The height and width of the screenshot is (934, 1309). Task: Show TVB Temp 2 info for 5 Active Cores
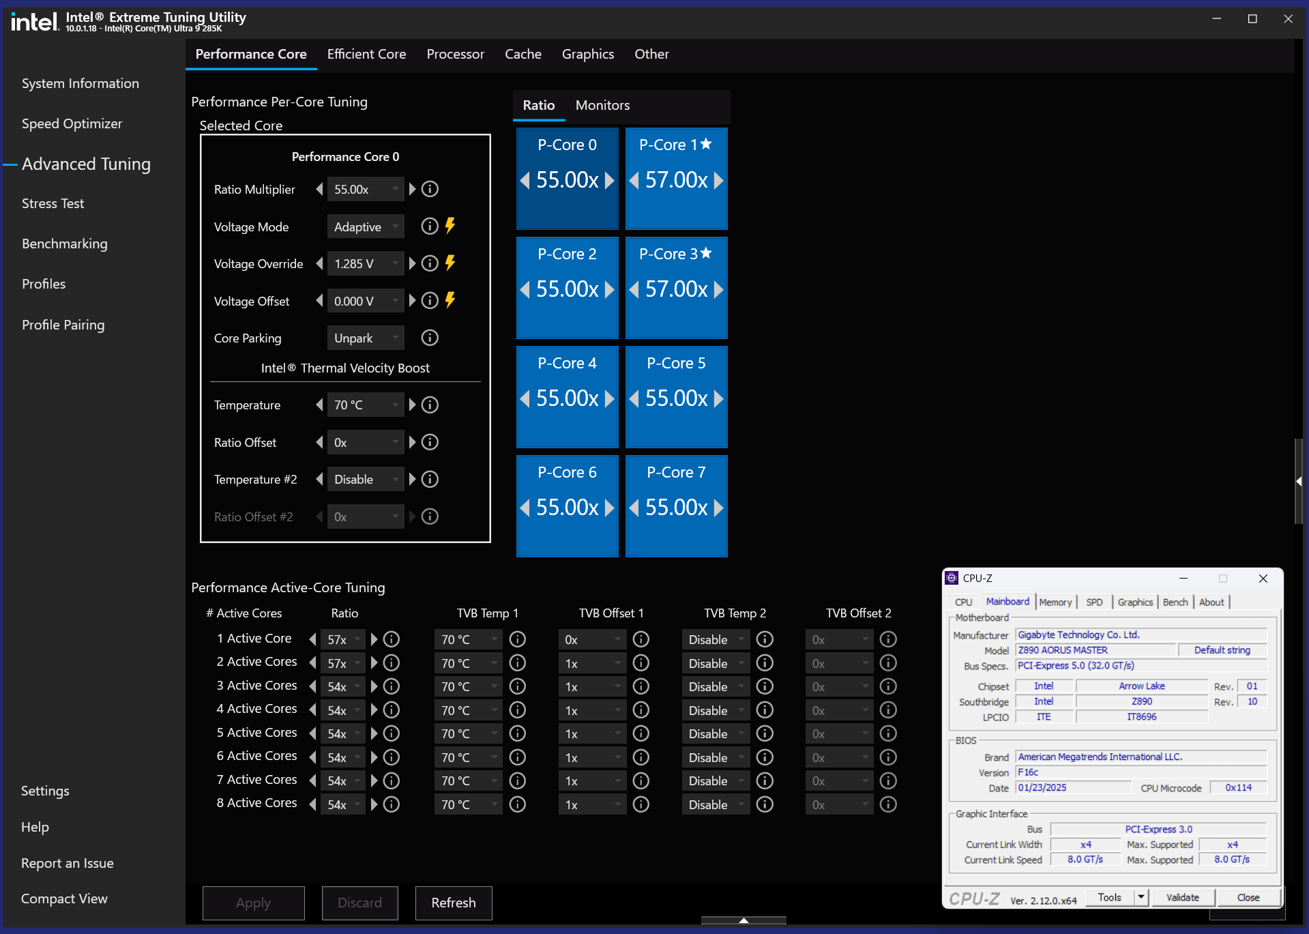[x=765, y=733]
